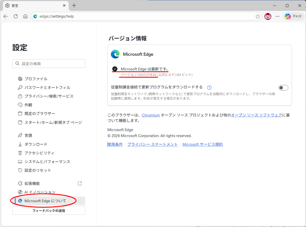Click version text バージョン 144.0.3719.82
The height and width of the screenshot is (227, 306).
click(x=139, y=75)
